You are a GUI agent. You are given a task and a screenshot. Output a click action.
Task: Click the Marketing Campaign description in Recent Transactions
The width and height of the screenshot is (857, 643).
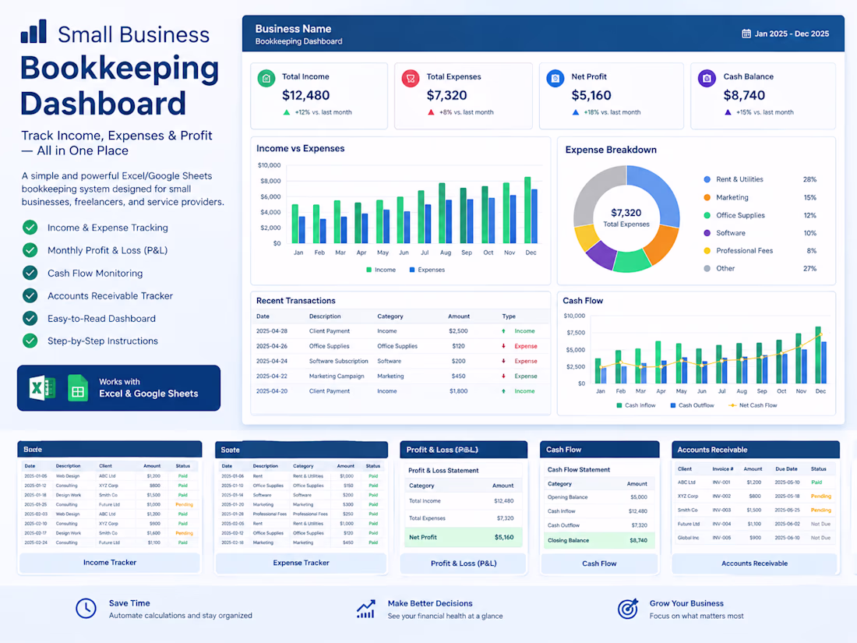click(337, 376)
